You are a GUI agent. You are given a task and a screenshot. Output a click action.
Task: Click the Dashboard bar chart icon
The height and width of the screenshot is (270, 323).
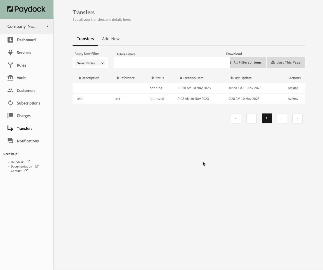[10, 40]
